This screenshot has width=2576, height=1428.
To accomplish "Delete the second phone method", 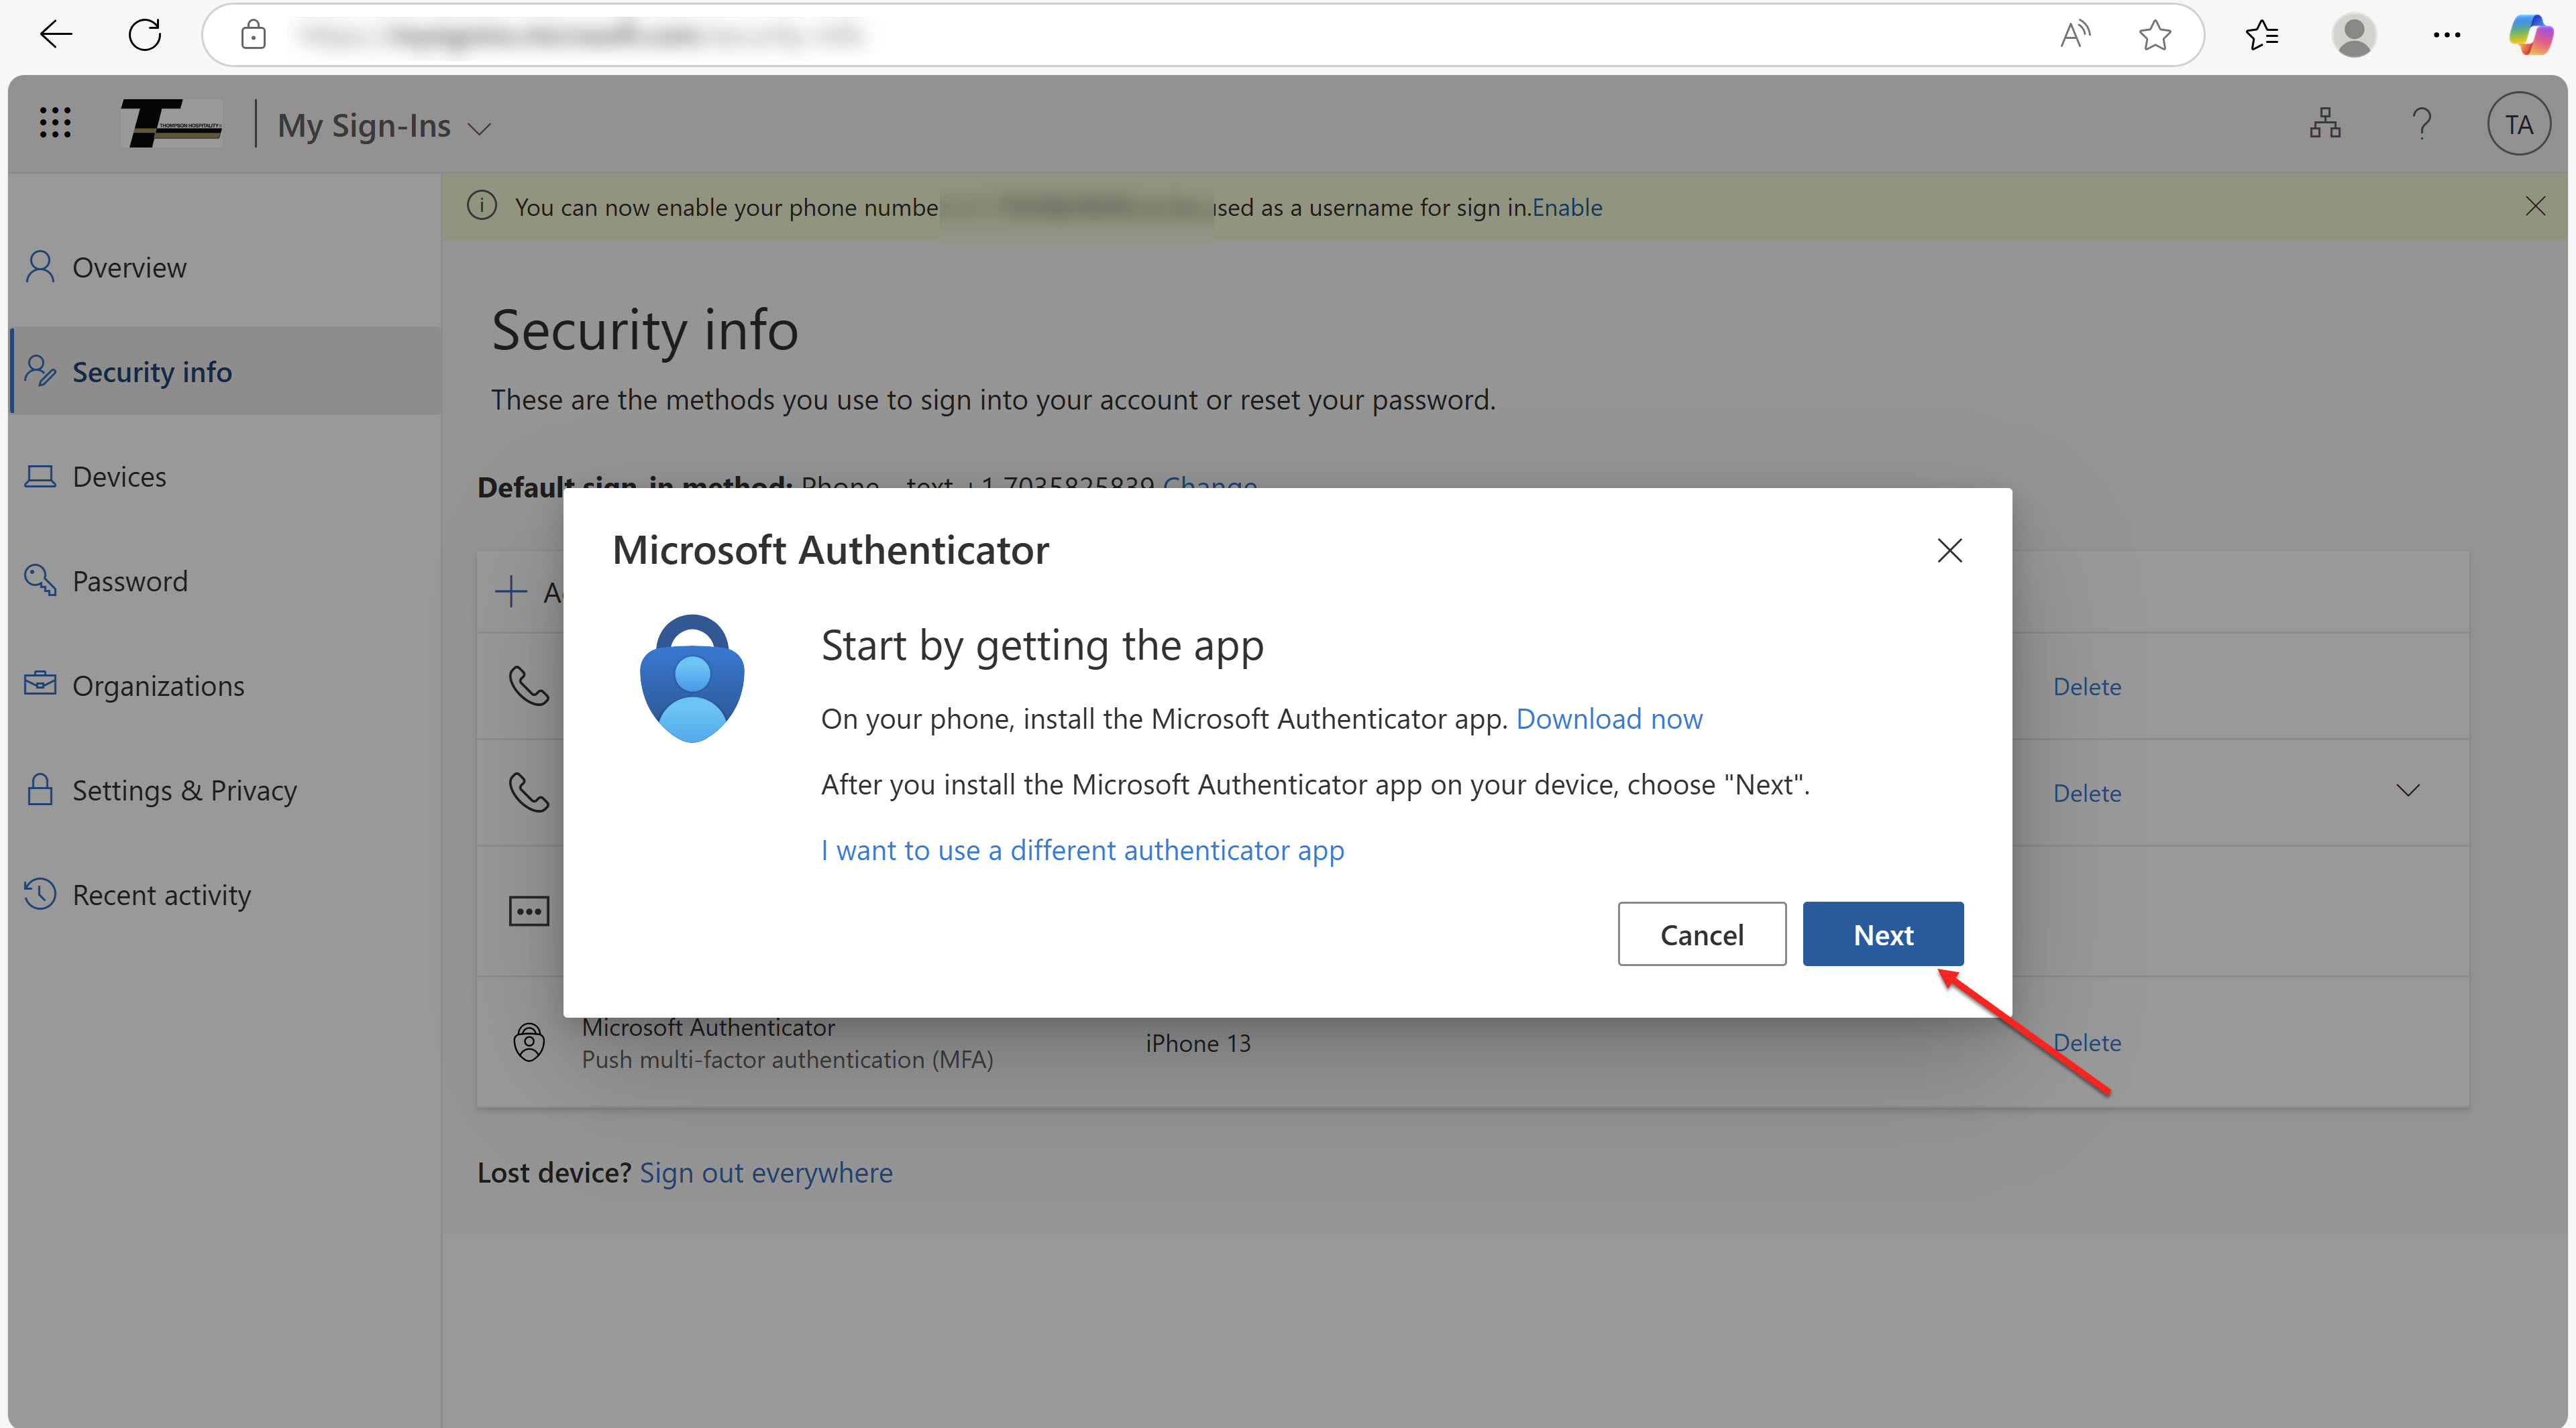I will pyautogui.click(x=2087, y=792).
